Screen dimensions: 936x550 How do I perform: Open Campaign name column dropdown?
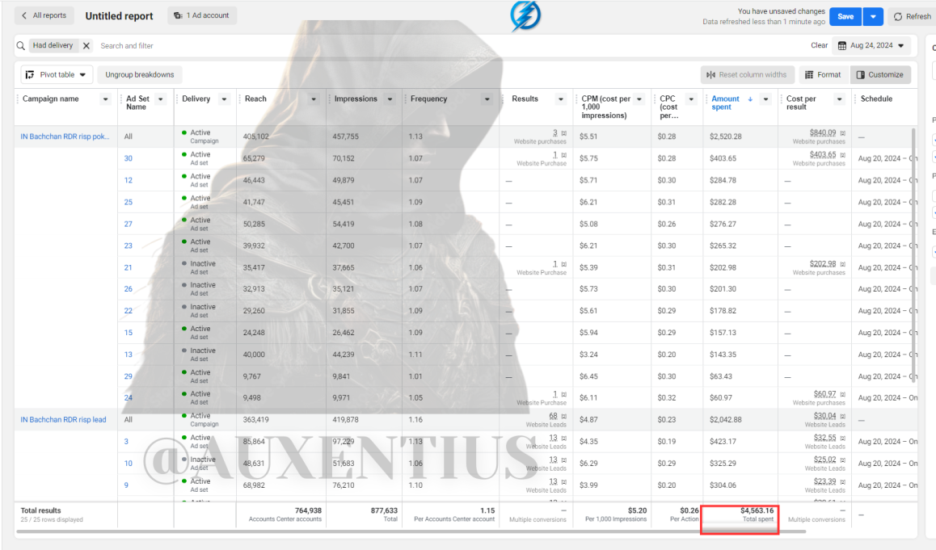[x=106, y=99]
